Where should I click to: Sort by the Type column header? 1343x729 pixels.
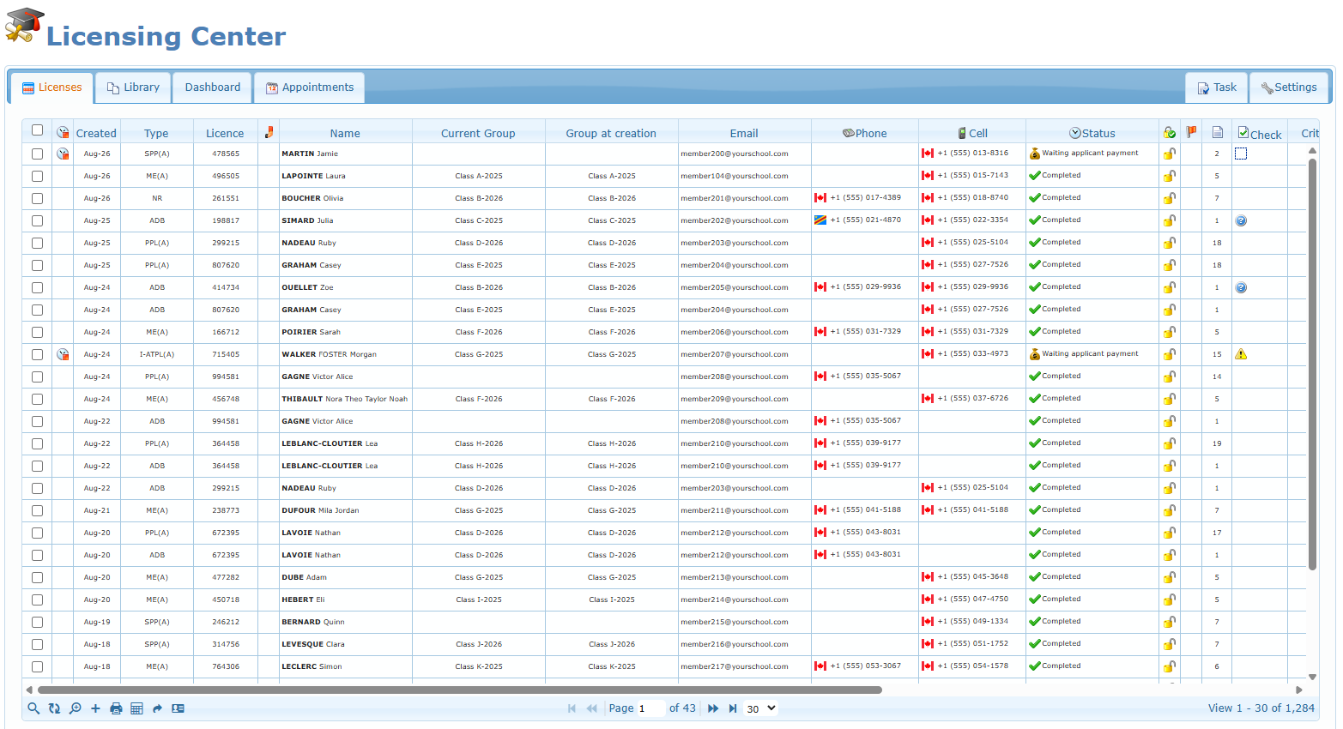[156, 133]
